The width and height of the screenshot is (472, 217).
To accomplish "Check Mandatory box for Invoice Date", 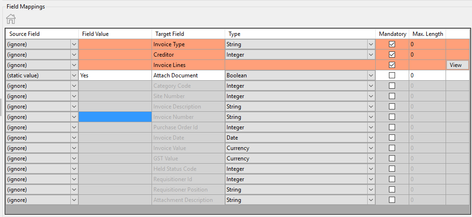I will pos(392,138).
